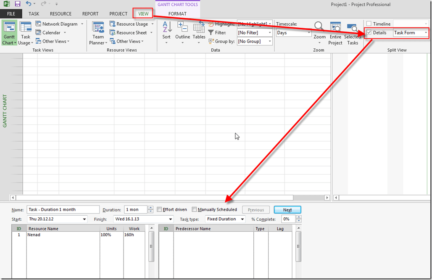Enable the Timeline checkbox
The image size is (432, 280).
pos(369,24)
